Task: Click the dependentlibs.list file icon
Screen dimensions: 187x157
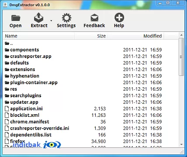Action: tap(7, 135)
